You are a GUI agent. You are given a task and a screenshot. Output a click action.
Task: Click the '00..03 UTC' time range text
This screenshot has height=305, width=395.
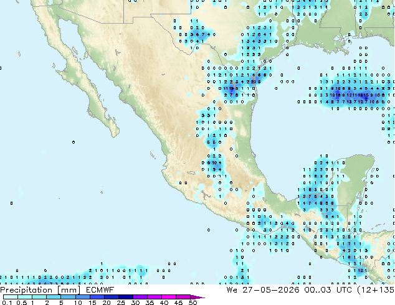[328, 290]
